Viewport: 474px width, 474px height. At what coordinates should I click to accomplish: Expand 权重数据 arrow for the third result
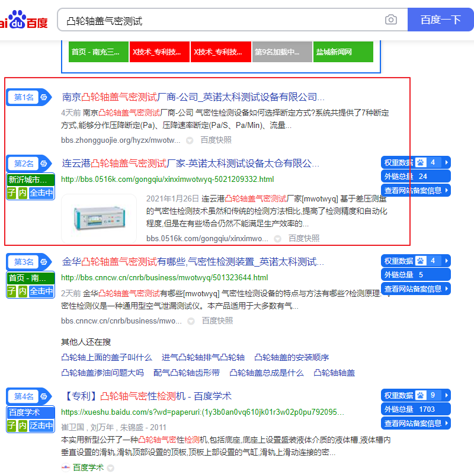446,261
